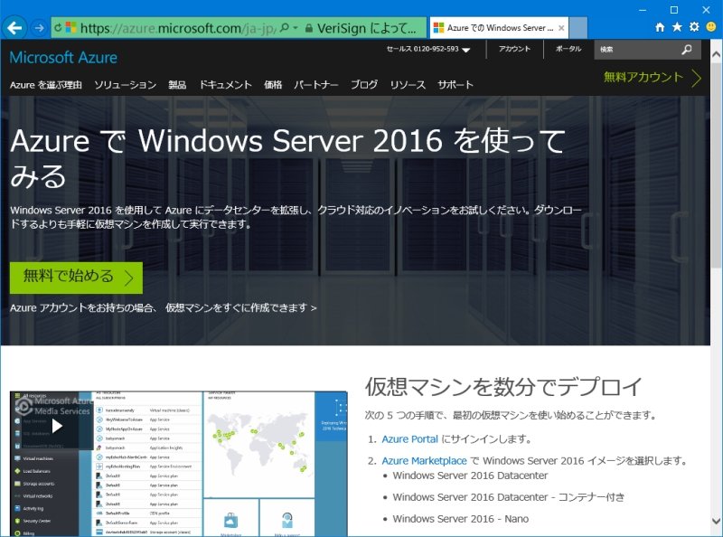723x537 pixels.
Task: Click the world map in video thumbnail
Action: coord(258,444)
